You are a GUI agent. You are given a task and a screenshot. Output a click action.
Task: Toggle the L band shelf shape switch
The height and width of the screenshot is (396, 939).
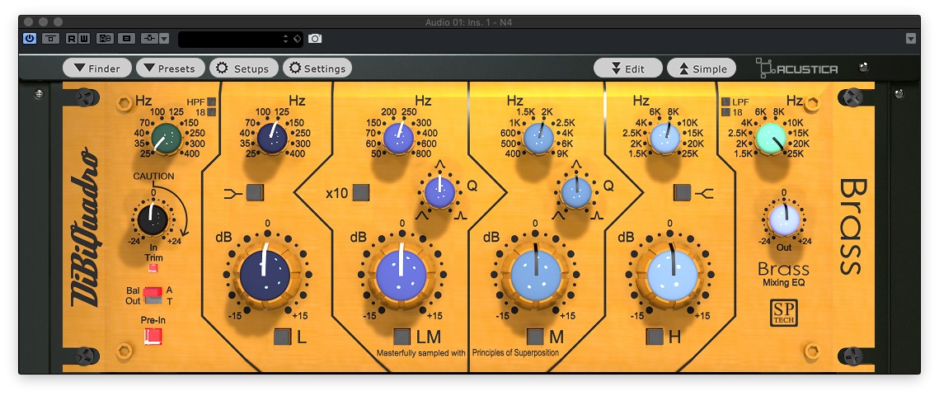255,192
